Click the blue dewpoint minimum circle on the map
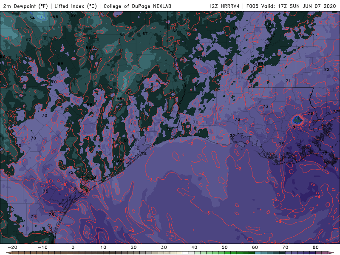 coord(297,120)
